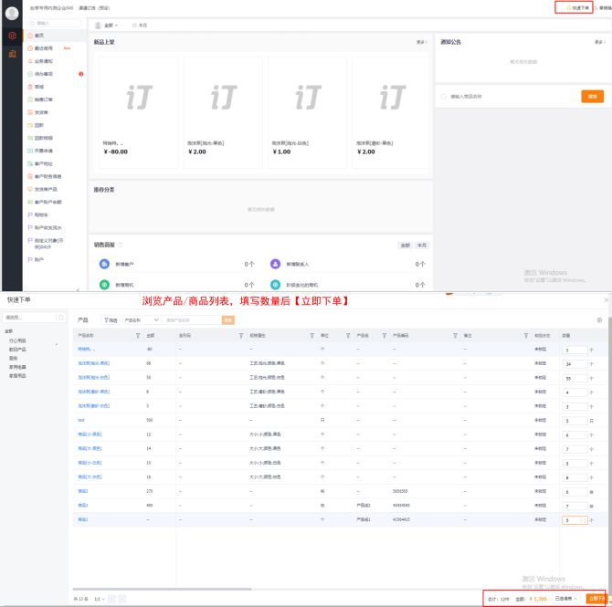Click the building icon in the dark left rail
This screenshot has height=607, width=612.
click(x=12, y=54)
